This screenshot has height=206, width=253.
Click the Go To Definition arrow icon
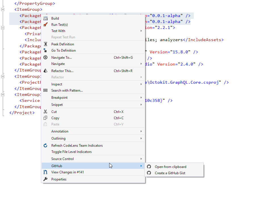pos(45,51)
